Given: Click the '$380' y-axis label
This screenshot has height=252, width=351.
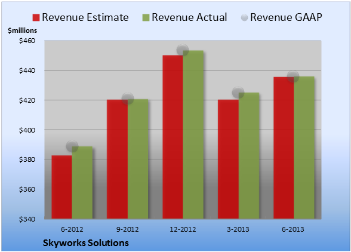Looking at the screenshot, I should tap(27, 159).
